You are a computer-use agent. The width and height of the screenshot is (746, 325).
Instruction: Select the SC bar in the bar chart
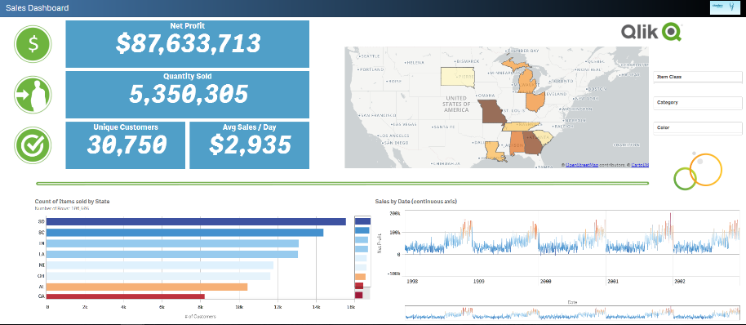coord(184,233)
